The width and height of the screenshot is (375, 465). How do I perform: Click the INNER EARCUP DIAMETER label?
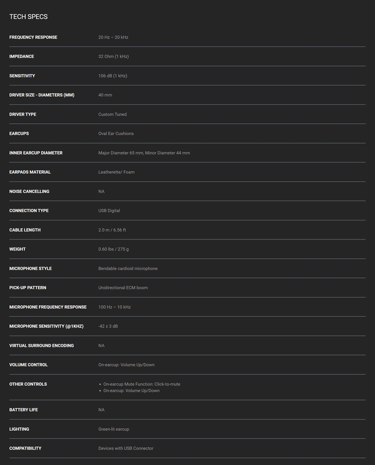click(x=36, y=153)
